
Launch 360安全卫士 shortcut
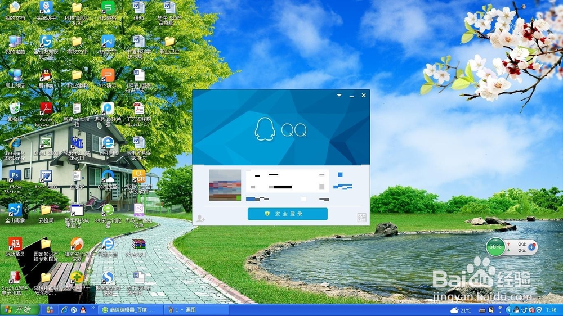tap(77, 281)
